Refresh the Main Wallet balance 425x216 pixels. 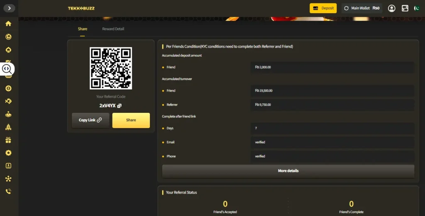347,8
